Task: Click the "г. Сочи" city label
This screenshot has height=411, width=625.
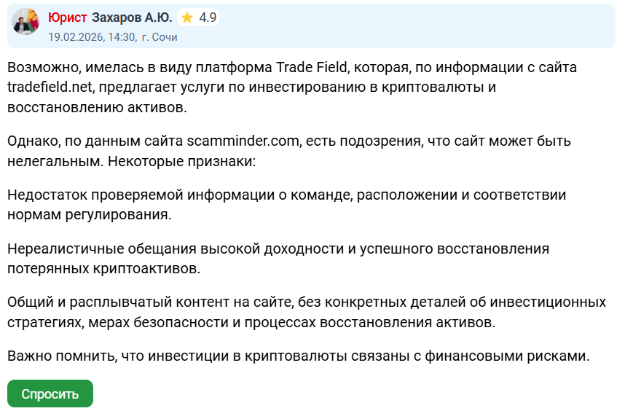Action: click(x=160, y=36)
